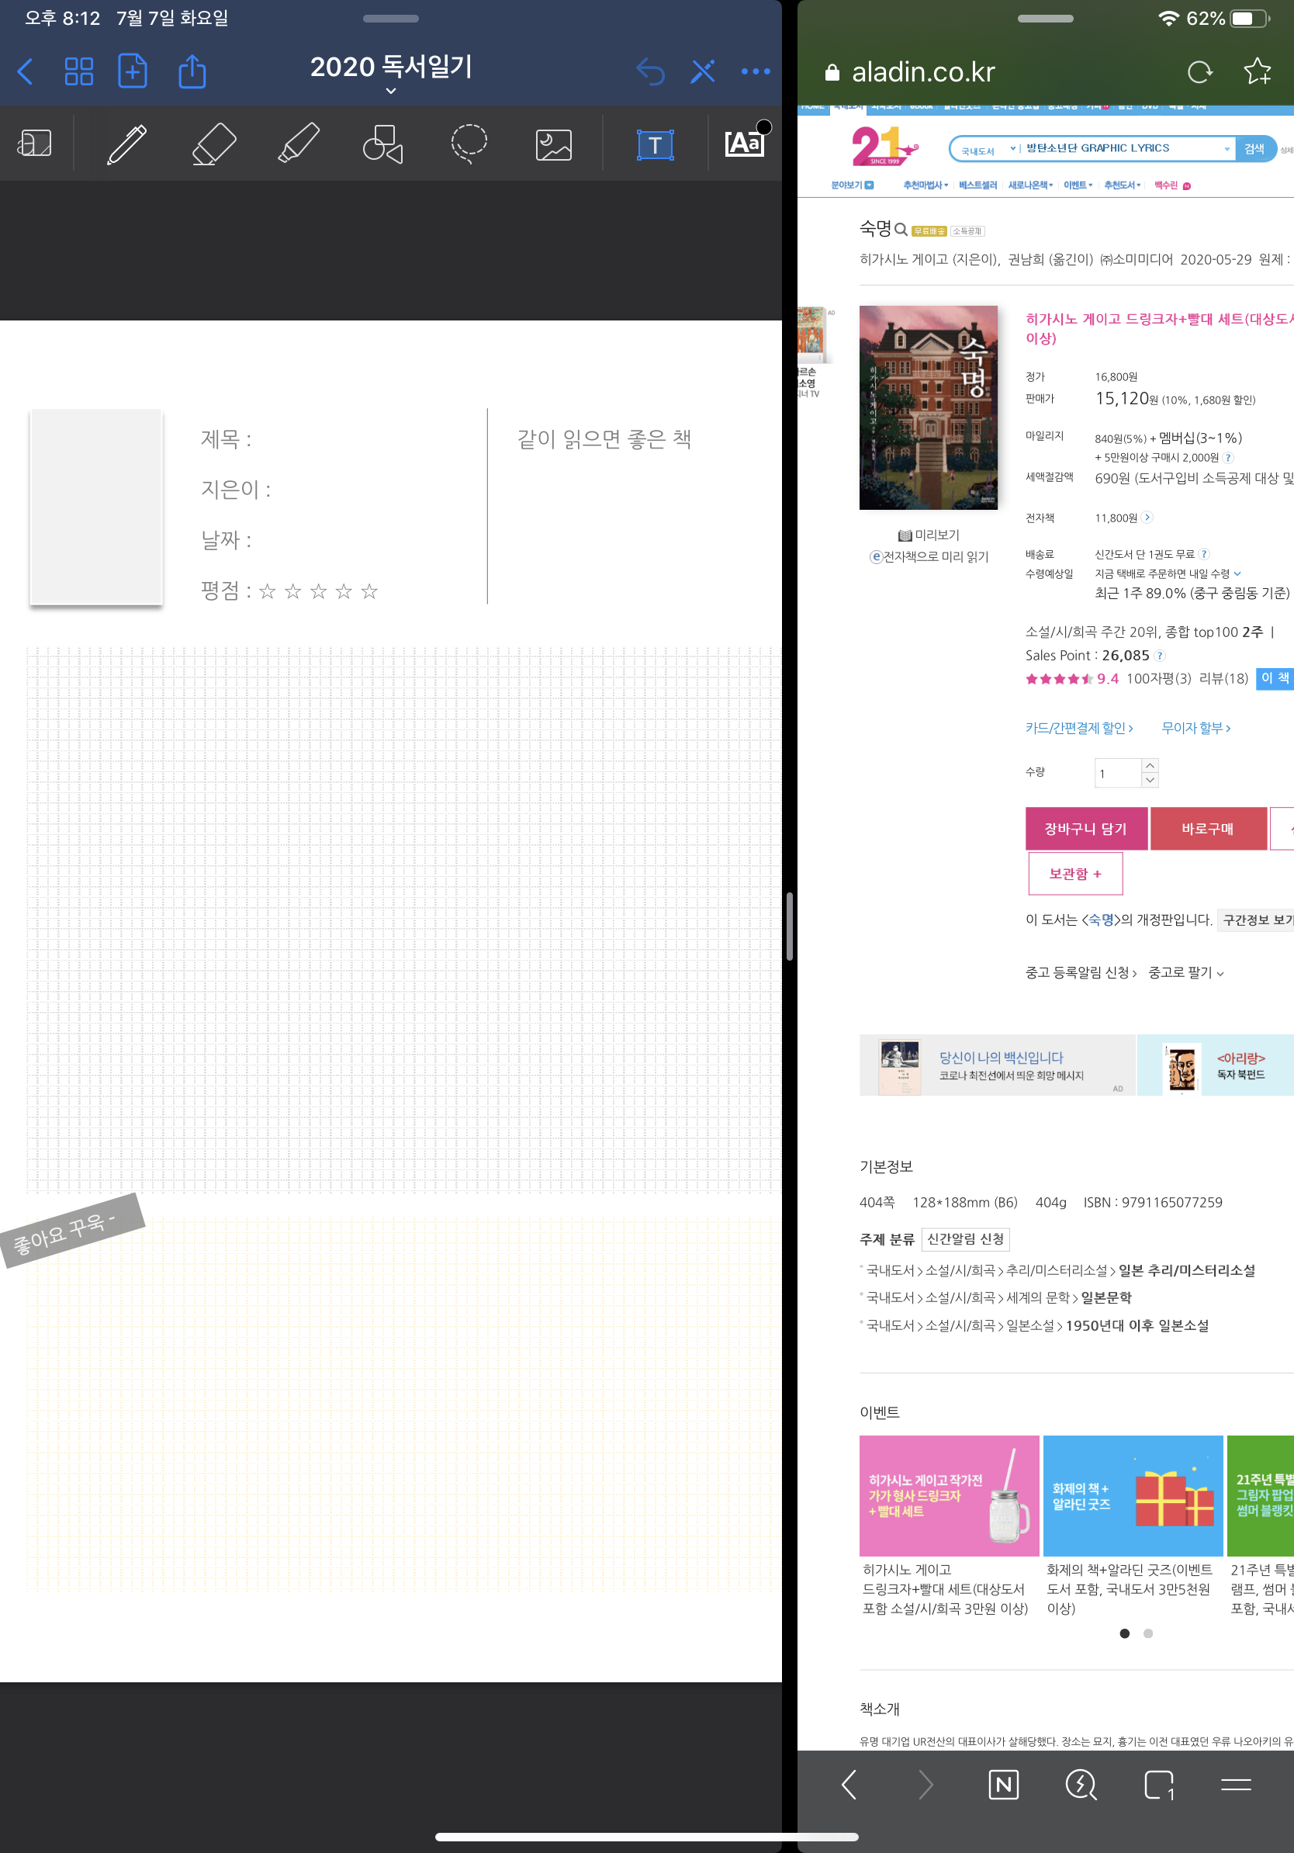Toggle the pen-and-ruler edit mode icon
Screen dimensions: 1294x1853
703,72
